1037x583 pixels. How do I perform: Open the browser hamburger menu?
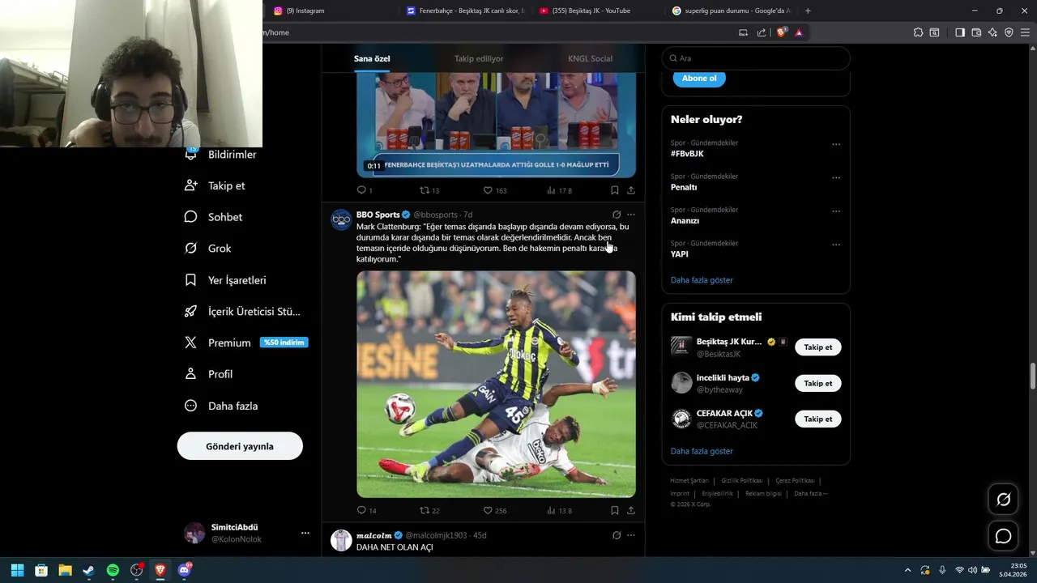pyautogui.click(x=1025, y=32)
